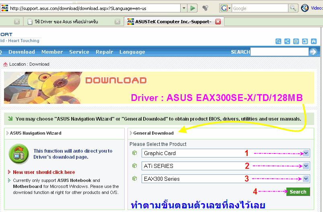Click the Download breadcrumb text

point(39,64)
